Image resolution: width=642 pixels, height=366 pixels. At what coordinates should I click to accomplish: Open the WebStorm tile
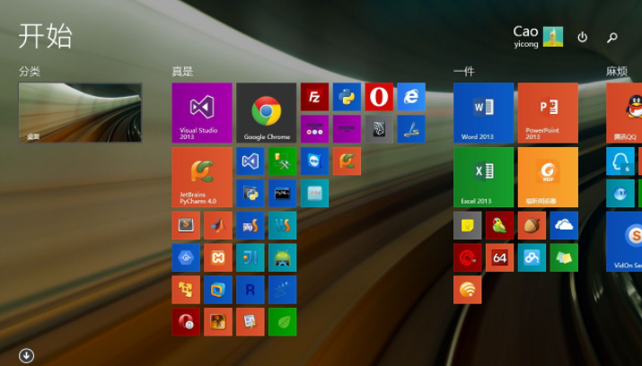(x=283, y=225)
